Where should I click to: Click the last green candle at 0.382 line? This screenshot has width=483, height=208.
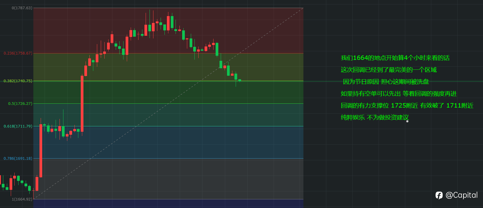coord(240,80)
